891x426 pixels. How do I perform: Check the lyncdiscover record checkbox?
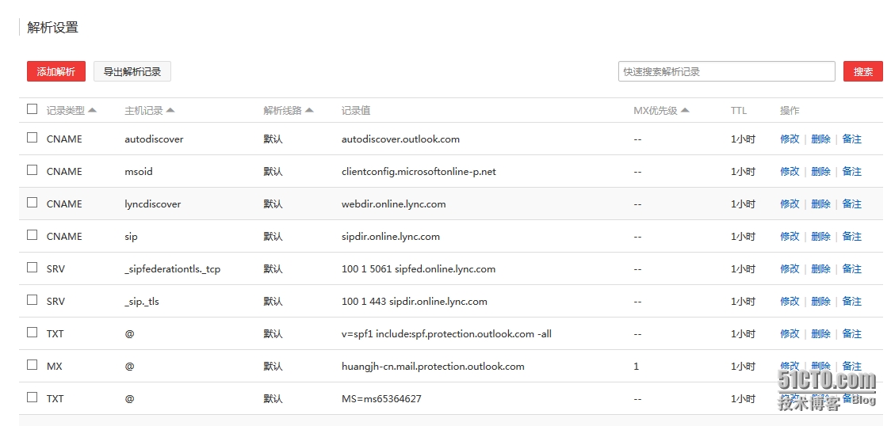click(32, 203)
